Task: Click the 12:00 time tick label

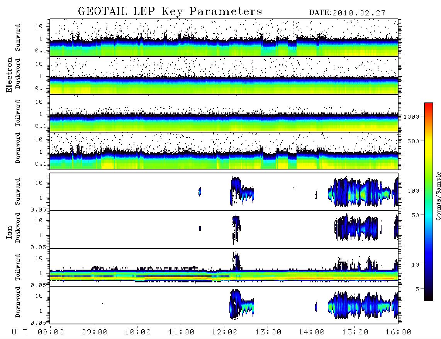Action: [225, 332]
